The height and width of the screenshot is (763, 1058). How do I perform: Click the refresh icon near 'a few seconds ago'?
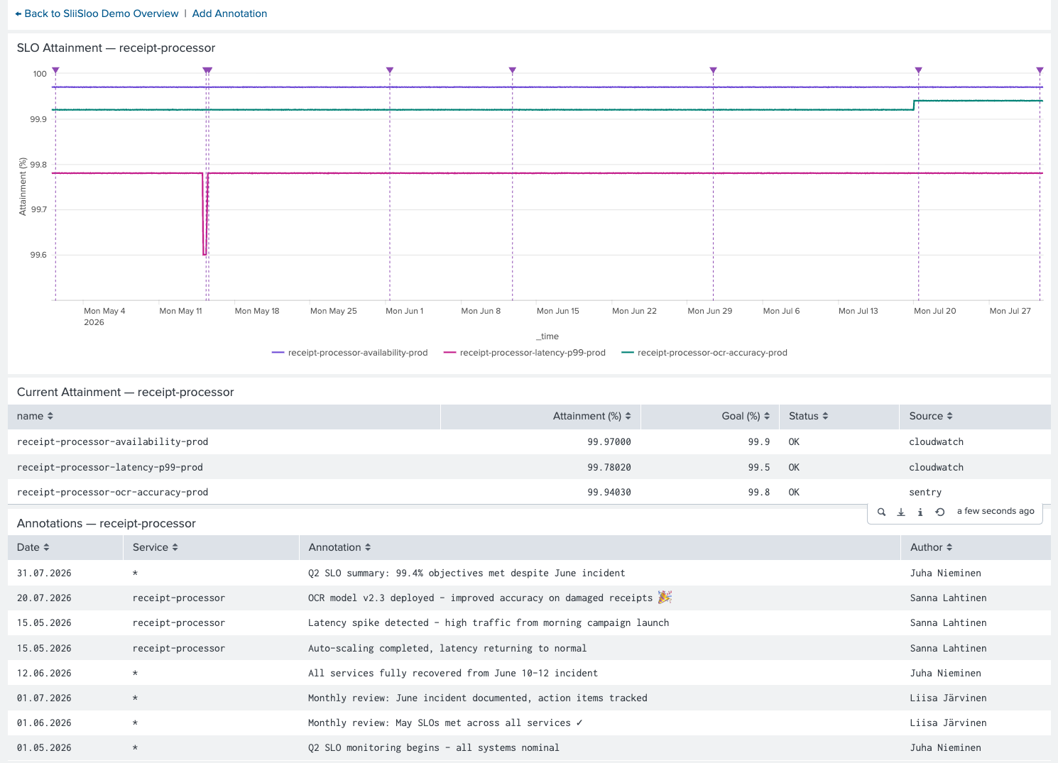(940, 512)
